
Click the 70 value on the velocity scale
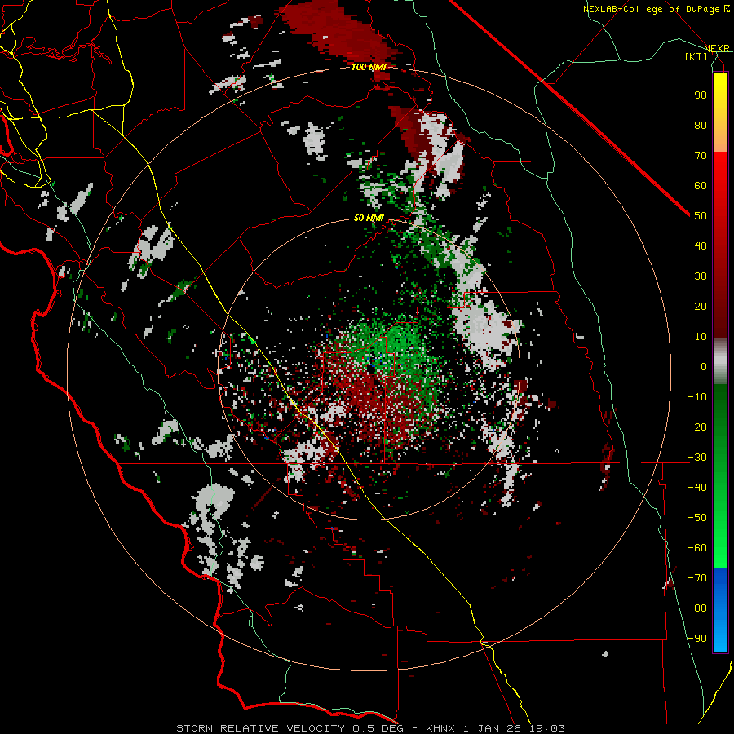pyautogui.click(x=701, y=156)
